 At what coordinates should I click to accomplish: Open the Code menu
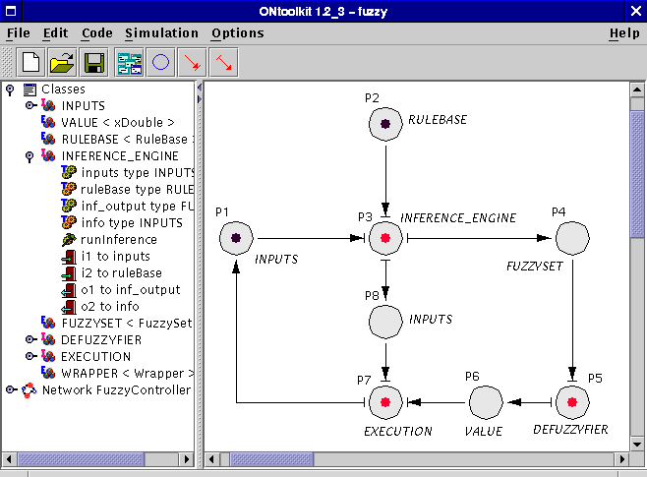[97, 33]
